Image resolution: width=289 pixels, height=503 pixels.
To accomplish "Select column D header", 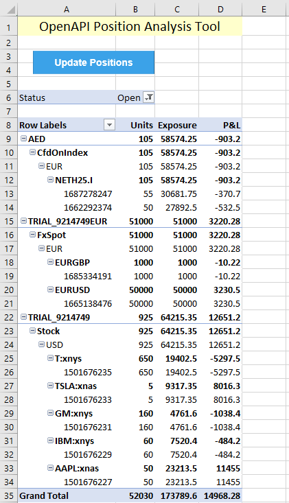I will tap(220, 10).
